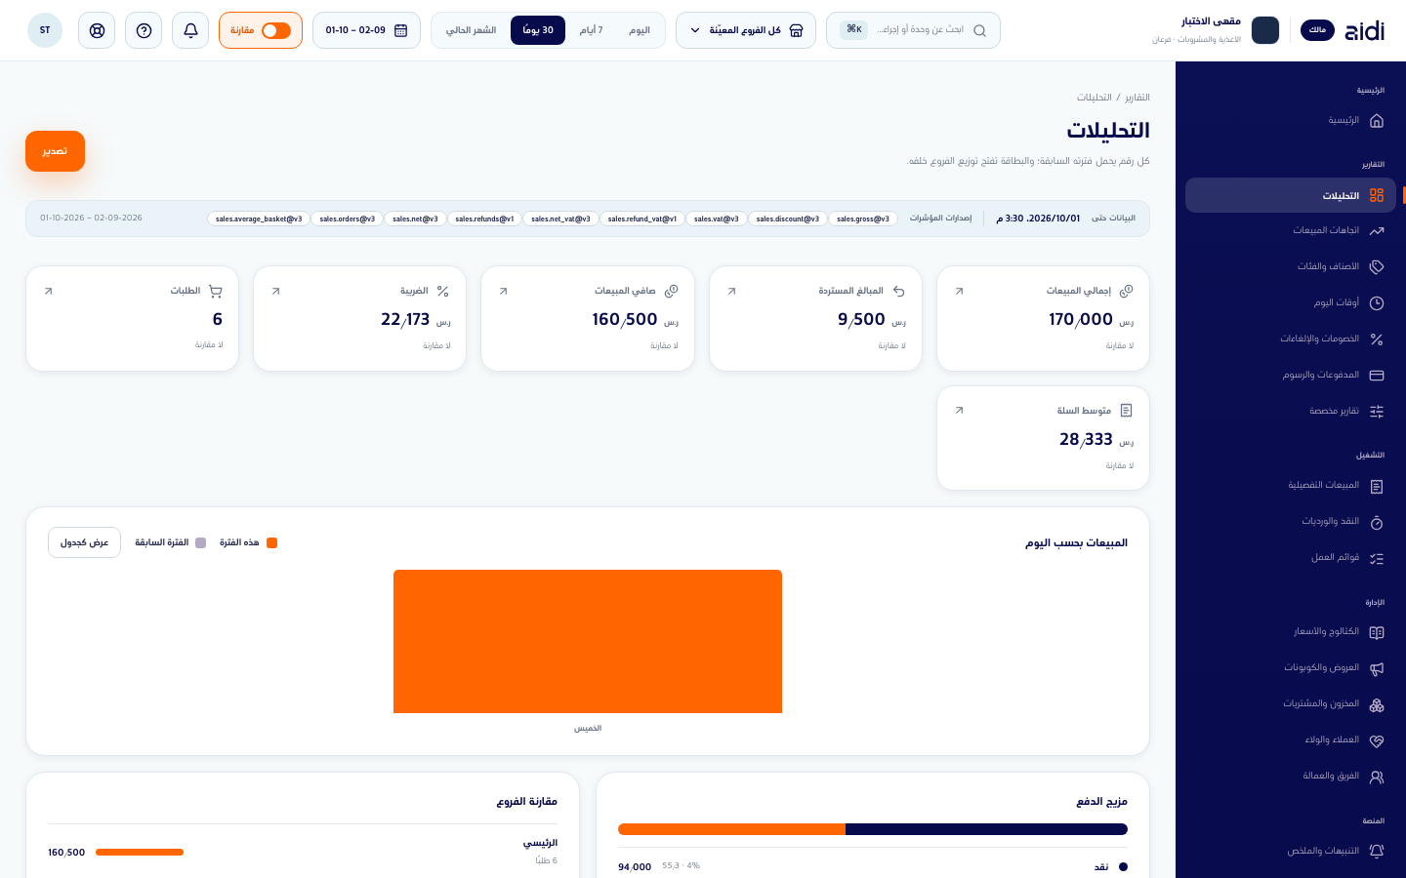Open الأصناف والفئات sidebar item
This screenshot has height=878, width=1406.
(1291, 267)
